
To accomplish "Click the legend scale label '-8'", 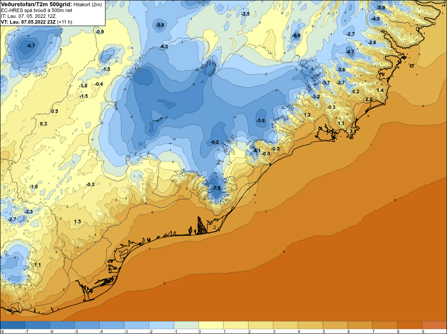I will click(2, 331).
